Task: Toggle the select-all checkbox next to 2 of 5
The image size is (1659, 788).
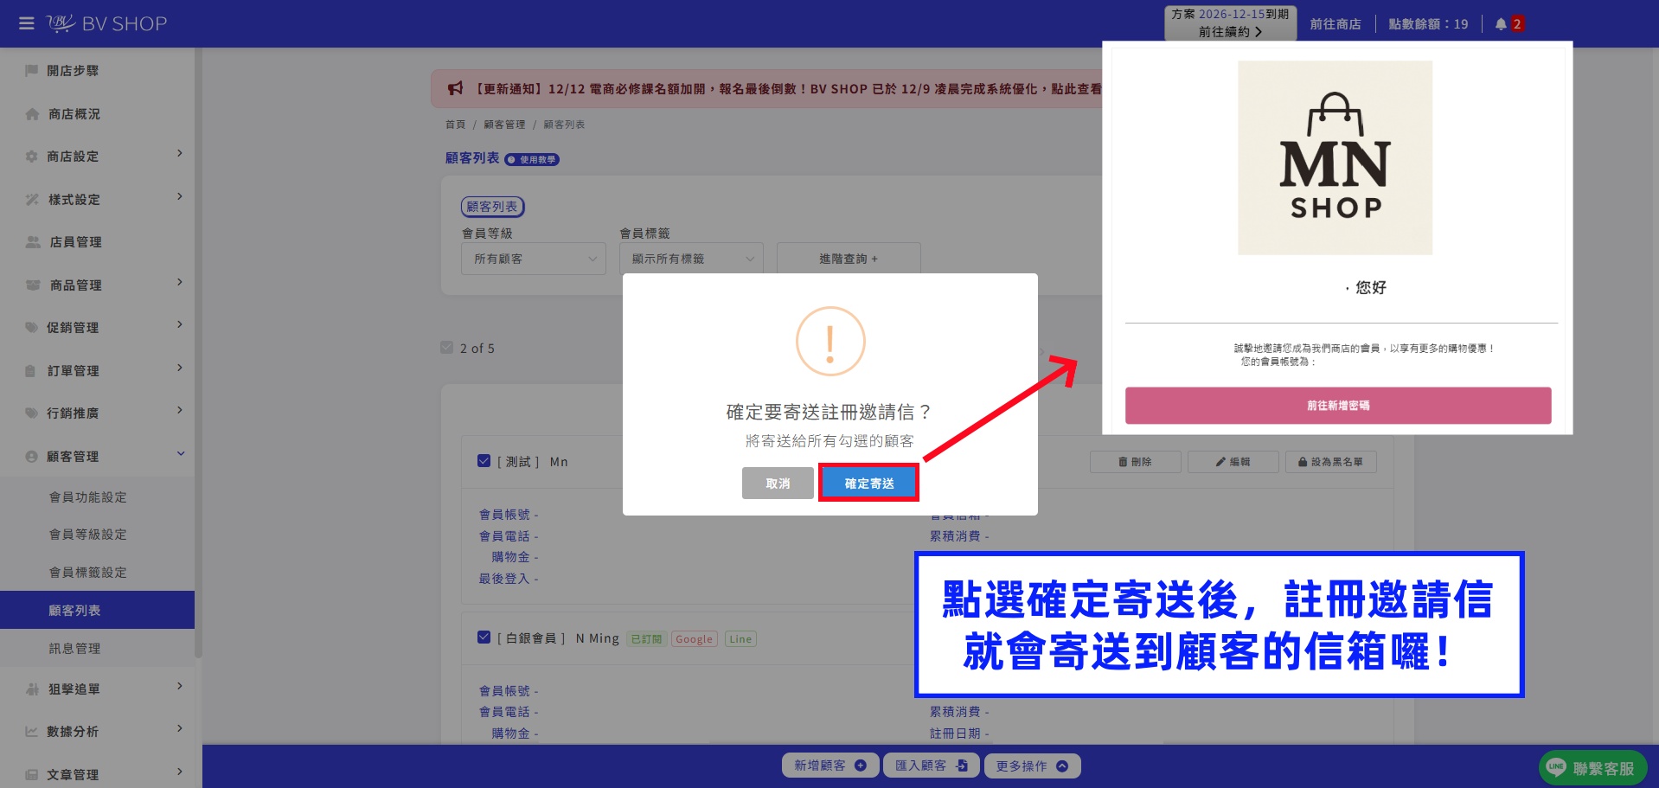Action: click(x=447, y=348)
